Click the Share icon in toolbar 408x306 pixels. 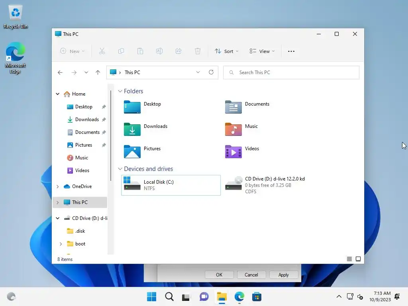(178, 51)
